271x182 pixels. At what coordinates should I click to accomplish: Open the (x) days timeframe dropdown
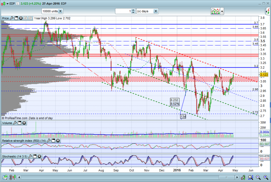(156, 11)
